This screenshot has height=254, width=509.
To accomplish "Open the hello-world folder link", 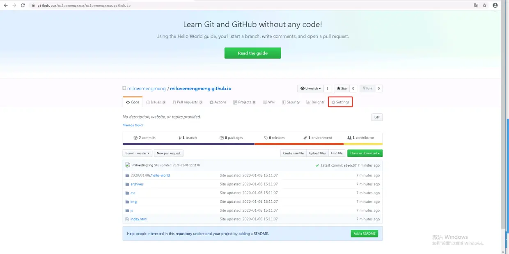I will pos(150,175).
